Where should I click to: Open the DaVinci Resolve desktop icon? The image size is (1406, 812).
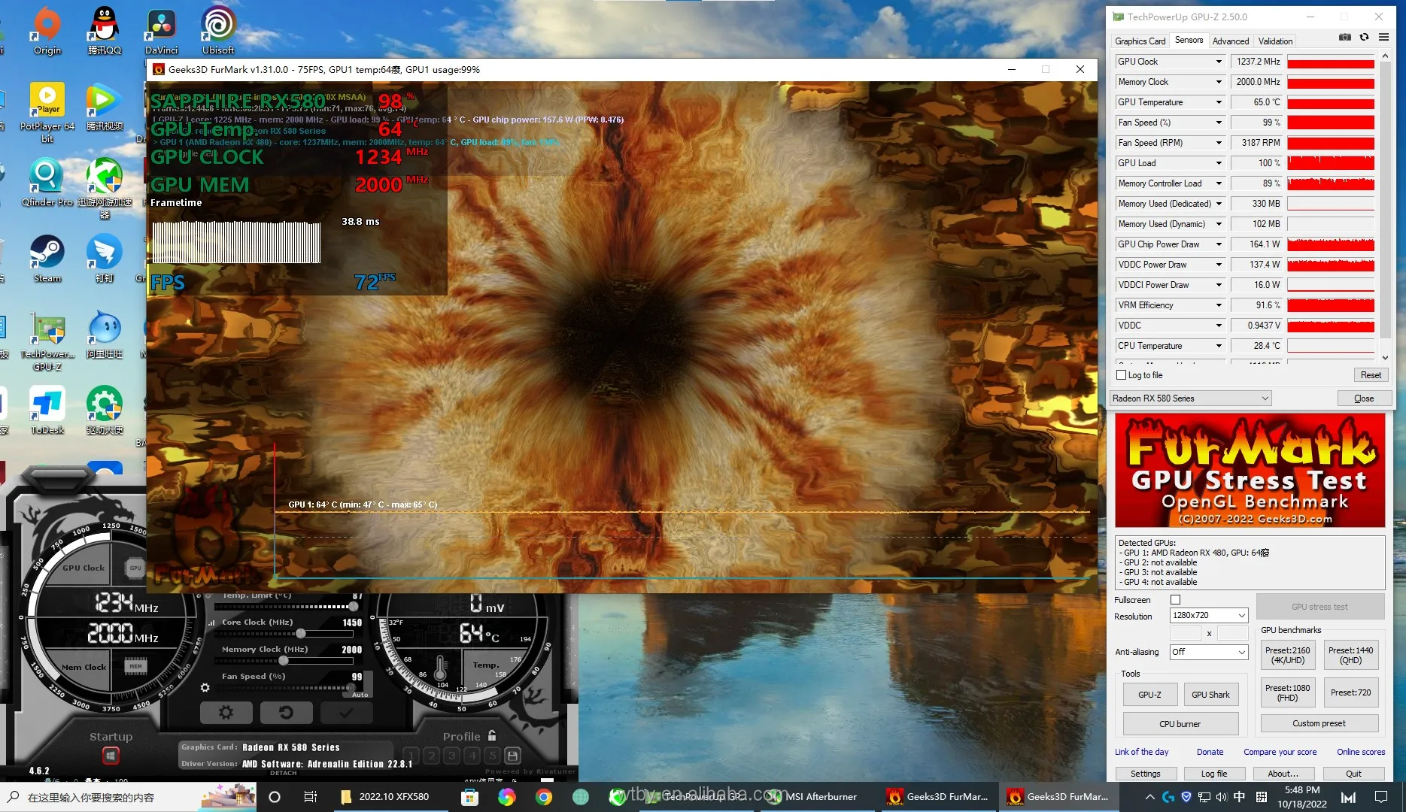[x=162, y=30]
